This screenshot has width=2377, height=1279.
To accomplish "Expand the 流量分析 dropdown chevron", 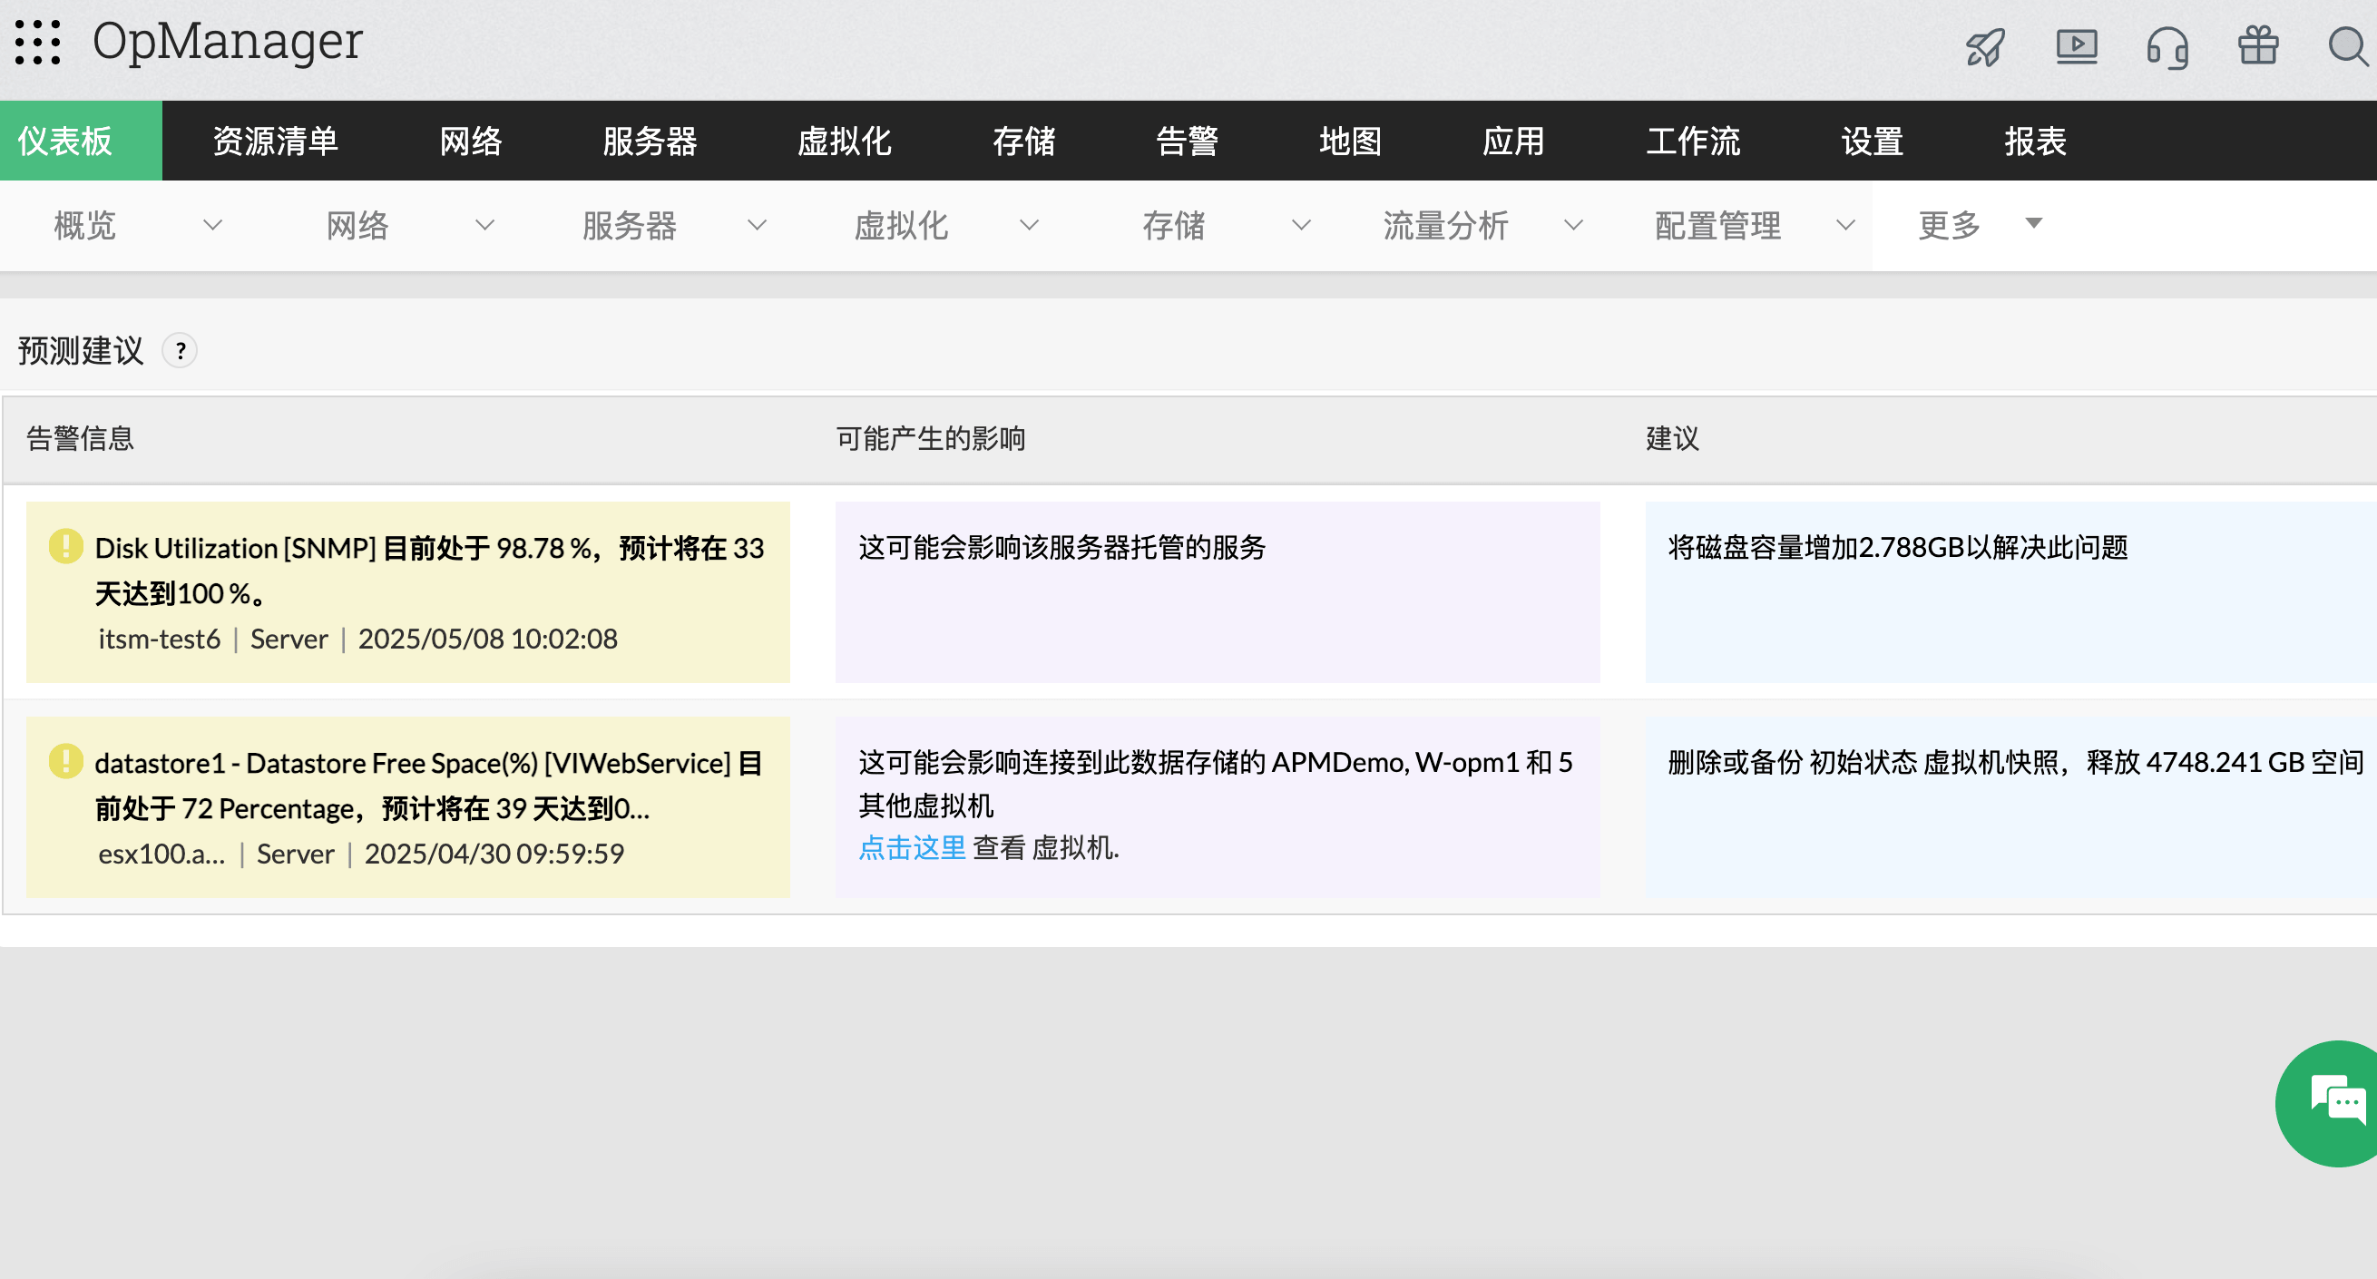I will [1574, 225].
